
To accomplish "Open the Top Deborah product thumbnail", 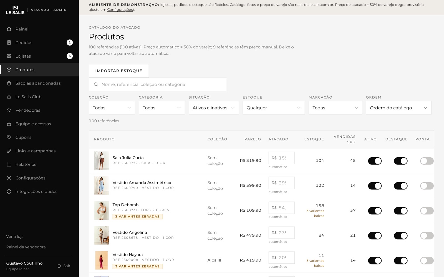I will click(101, 211).
